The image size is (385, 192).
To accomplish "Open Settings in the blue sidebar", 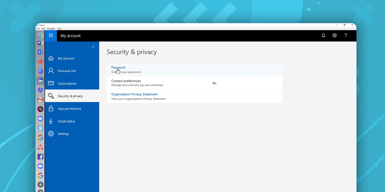I will point(72,134).
